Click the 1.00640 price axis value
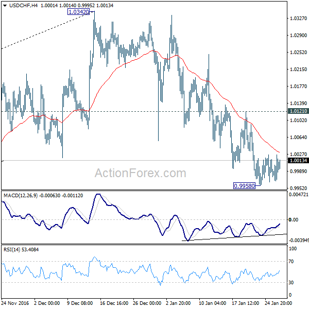This screenshot has width=309, height=309. point(298,138)
